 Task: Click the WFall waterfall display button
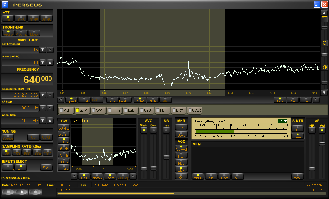(84, 100)
